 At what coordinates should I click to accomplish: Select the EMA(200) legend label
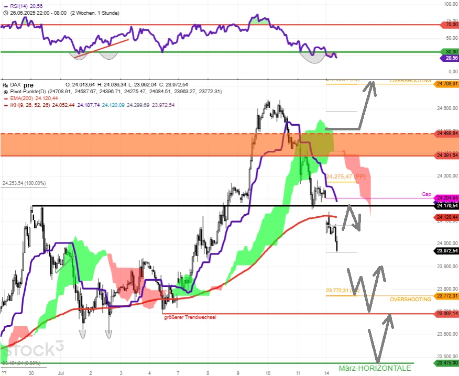(x=21, y=98)
